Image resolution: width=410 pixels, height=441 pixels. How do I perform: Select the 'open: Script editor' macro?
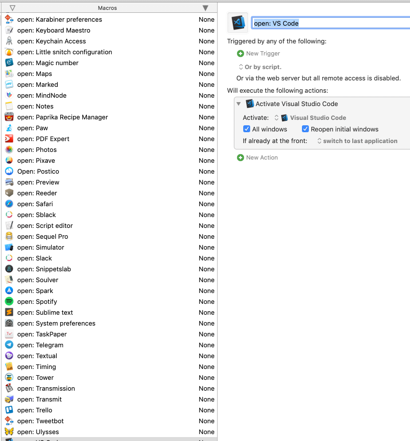tap(110, 225)
